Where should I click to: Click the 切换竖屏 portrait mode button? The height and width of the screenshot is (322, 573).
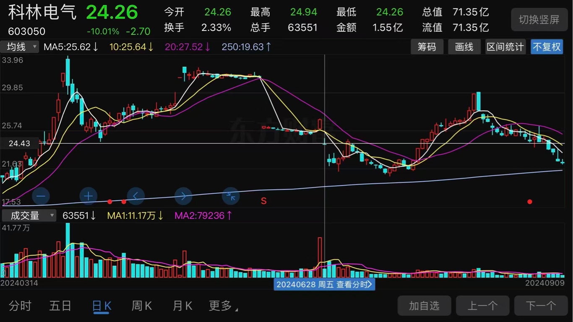[x=539, y=19]
